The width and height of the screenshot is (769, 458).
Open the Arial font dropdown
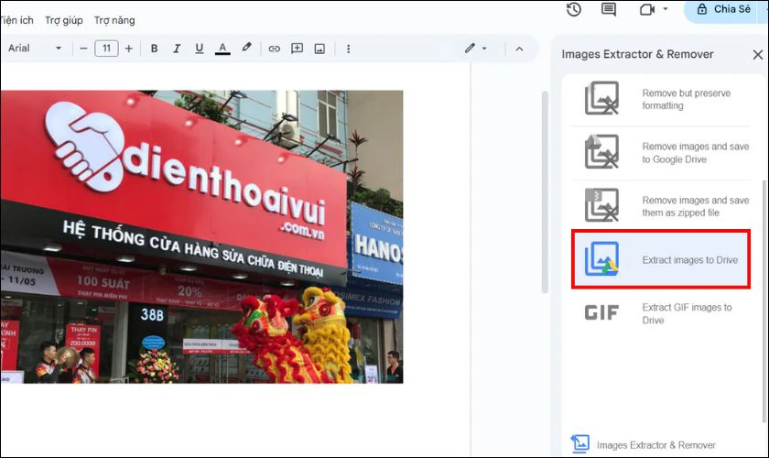35,49
